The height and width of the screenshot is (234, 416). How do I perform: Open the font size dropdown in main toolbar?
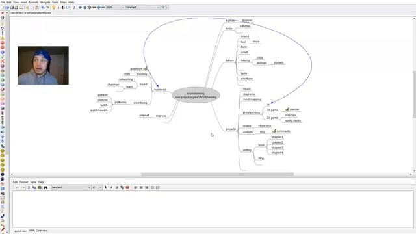[164, 8]
